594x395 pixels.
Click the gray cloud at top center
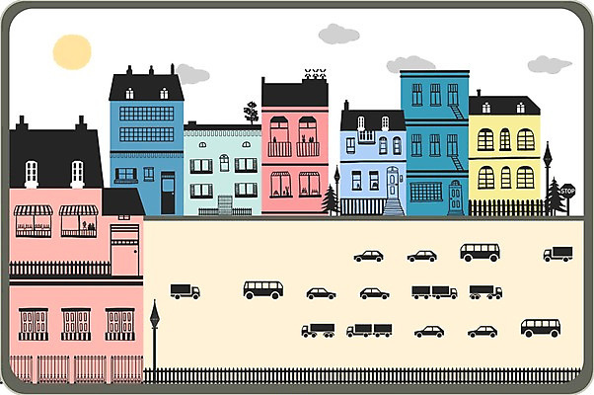coord(338,35)
